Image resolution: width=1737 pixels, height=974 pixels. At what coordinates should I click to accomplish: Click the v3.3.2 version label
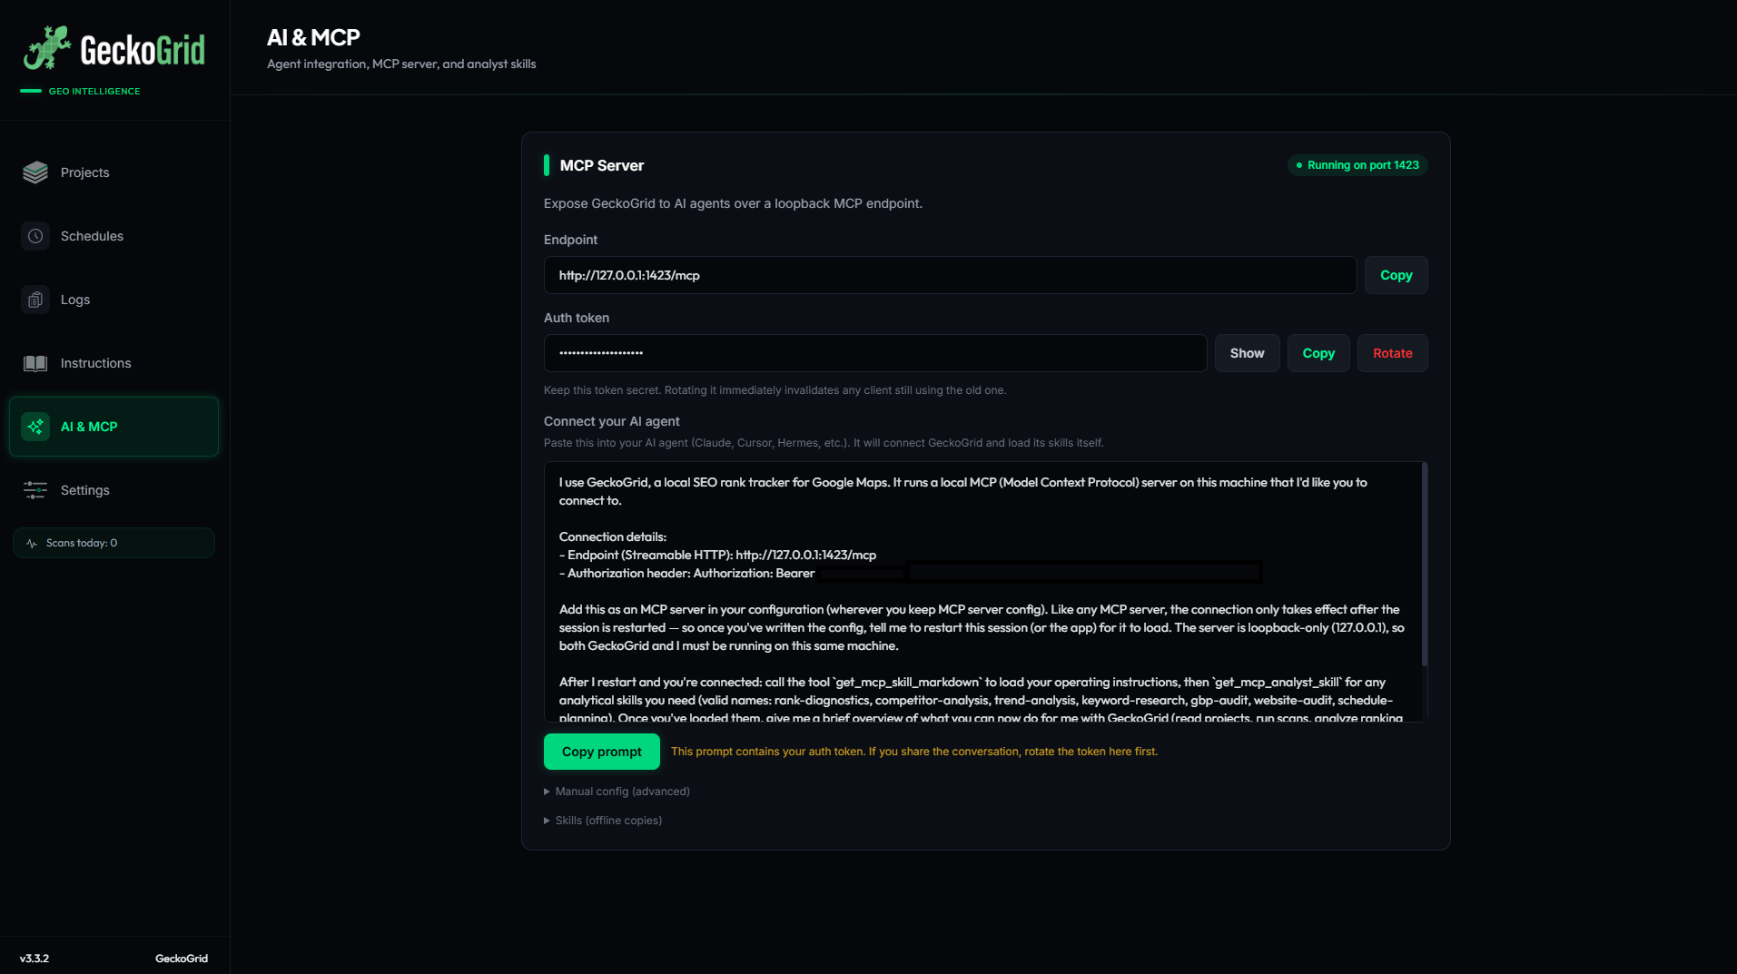[x=35, y=959]
